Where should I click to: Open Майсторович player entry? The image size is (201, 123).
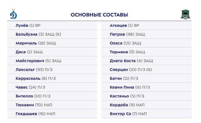point(30,61)
